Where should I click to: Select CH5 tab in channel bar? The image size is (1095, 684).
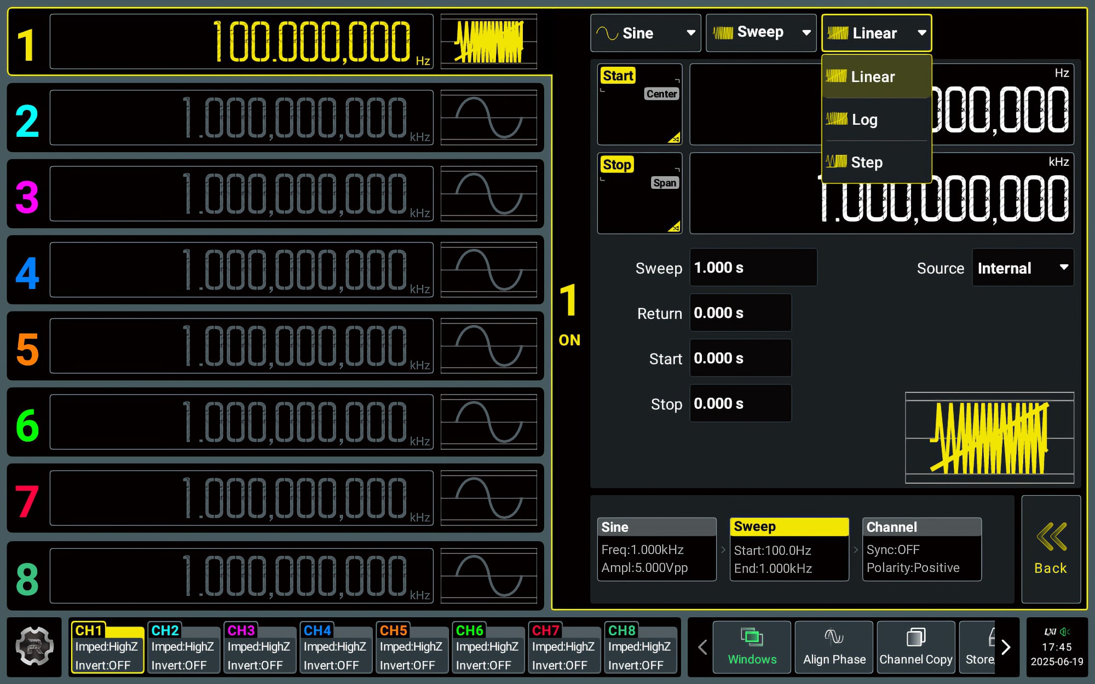[x=412, y=647]
